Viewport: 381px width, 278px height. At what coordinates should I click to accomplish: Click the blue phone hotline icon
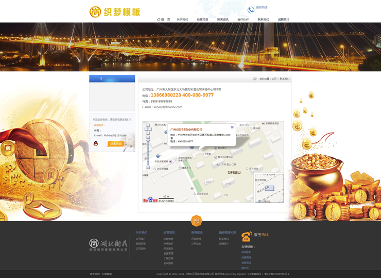[251, 10]
